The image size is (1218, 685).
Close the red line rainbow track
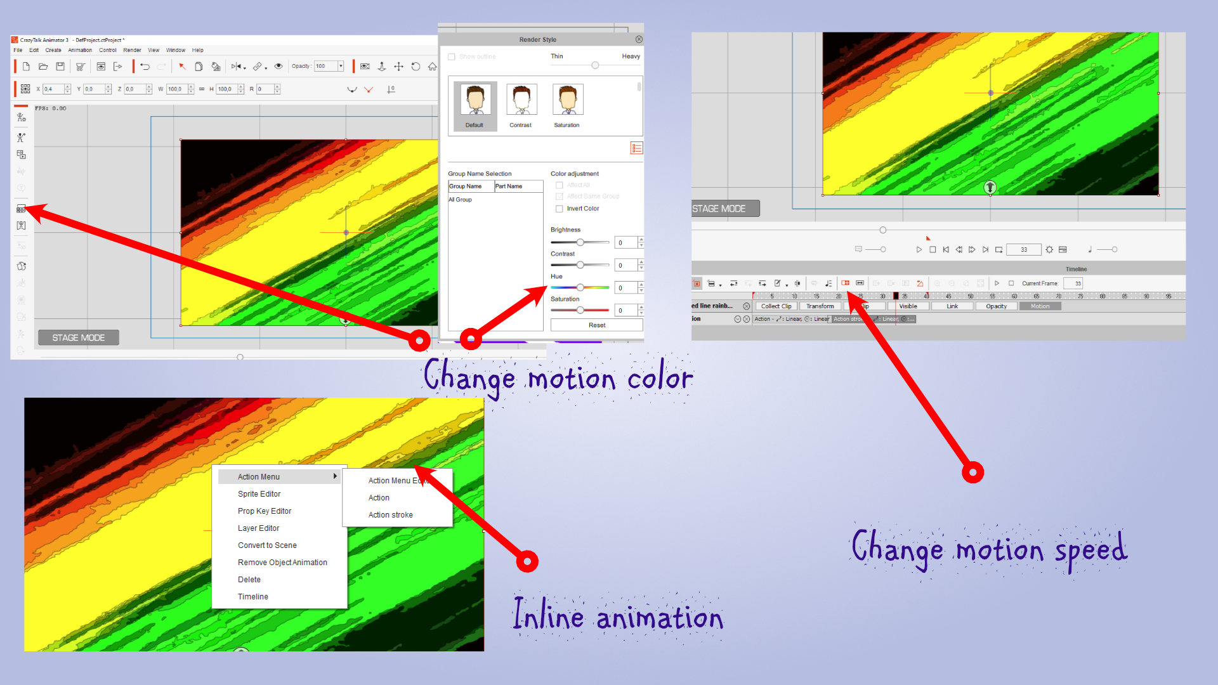747,306
